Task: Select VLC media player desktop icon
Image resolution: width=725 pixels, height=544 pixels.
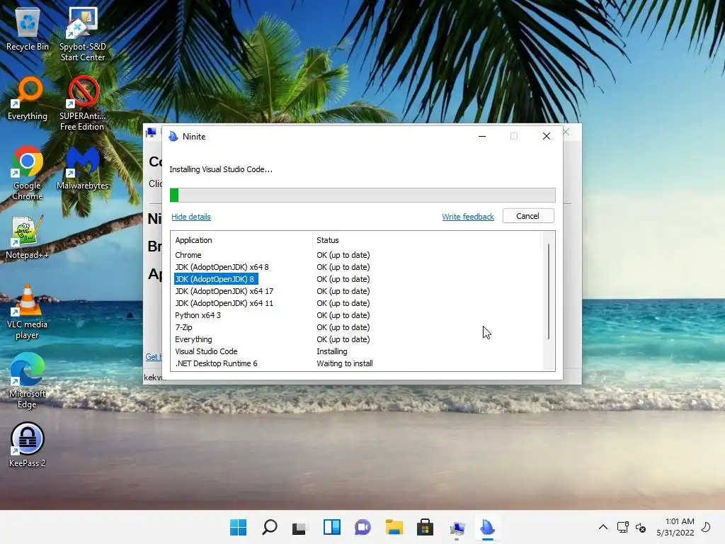Action: click(x=27, y=312)
